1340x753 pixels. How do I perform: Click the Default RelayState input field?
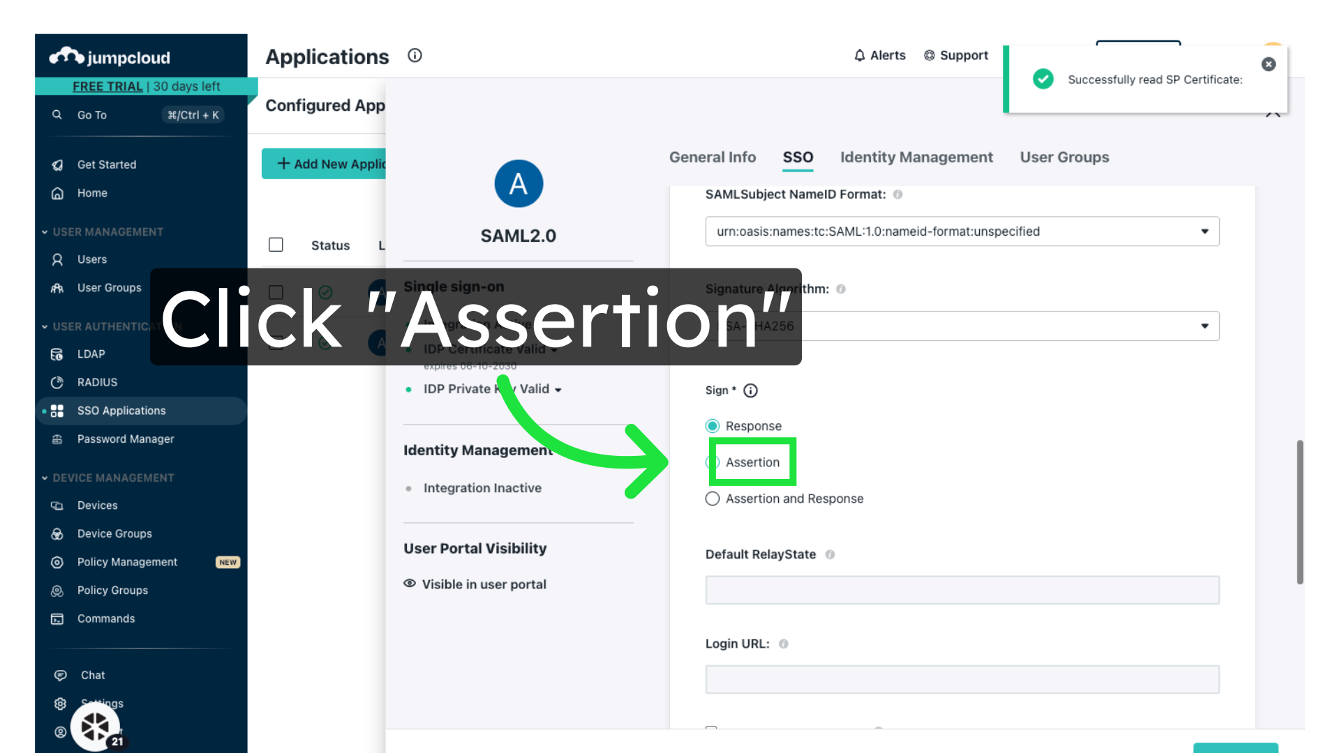[962, 590]
